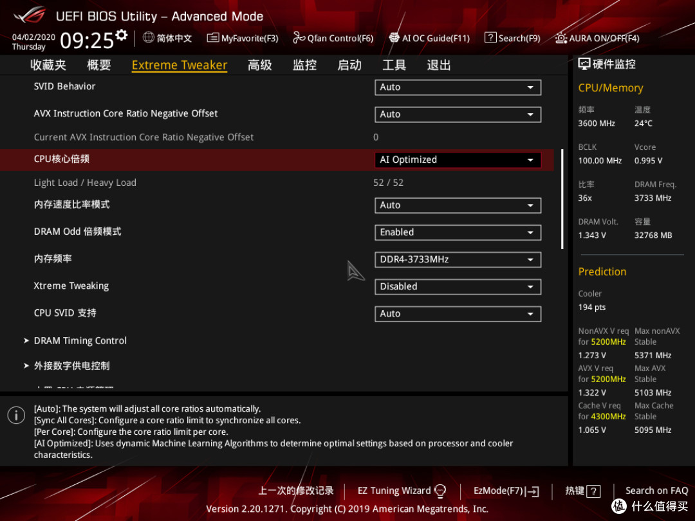Click the AURA ON/OFF light icon
The height and width of the screenshot is (521, 695).
coord(561,38)
